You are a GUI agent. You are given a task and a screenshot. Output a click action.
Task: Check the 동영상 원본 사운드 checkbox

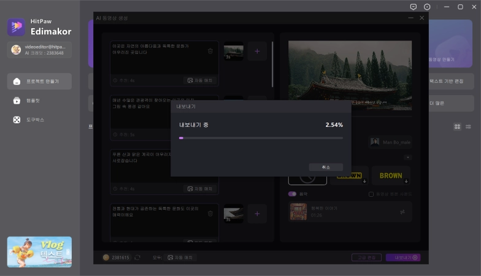tap(371, 194)
